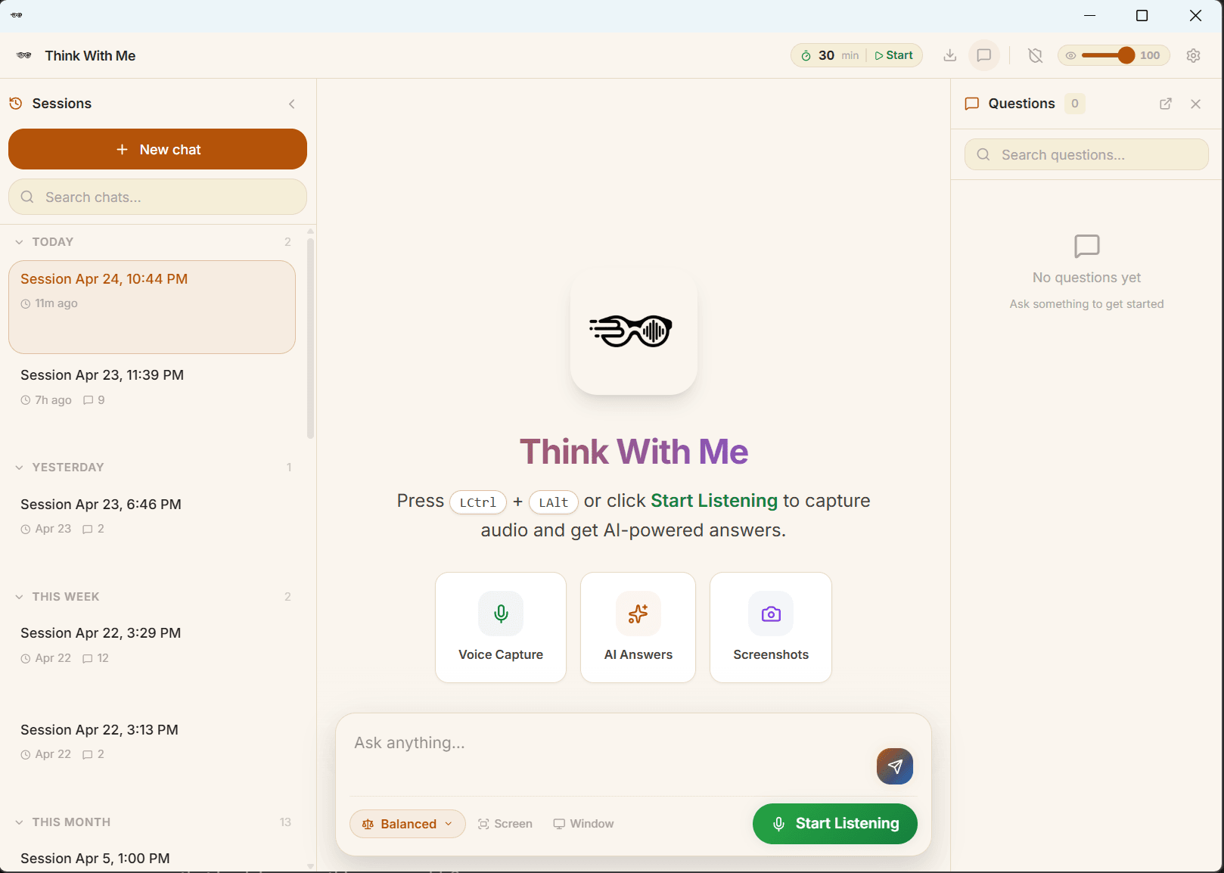The height and width of the screenshot is (873, 1224).
Task: Click the 12 comments count on Apr 22 3:29 PM session
Action: click(x=95, y=658)
